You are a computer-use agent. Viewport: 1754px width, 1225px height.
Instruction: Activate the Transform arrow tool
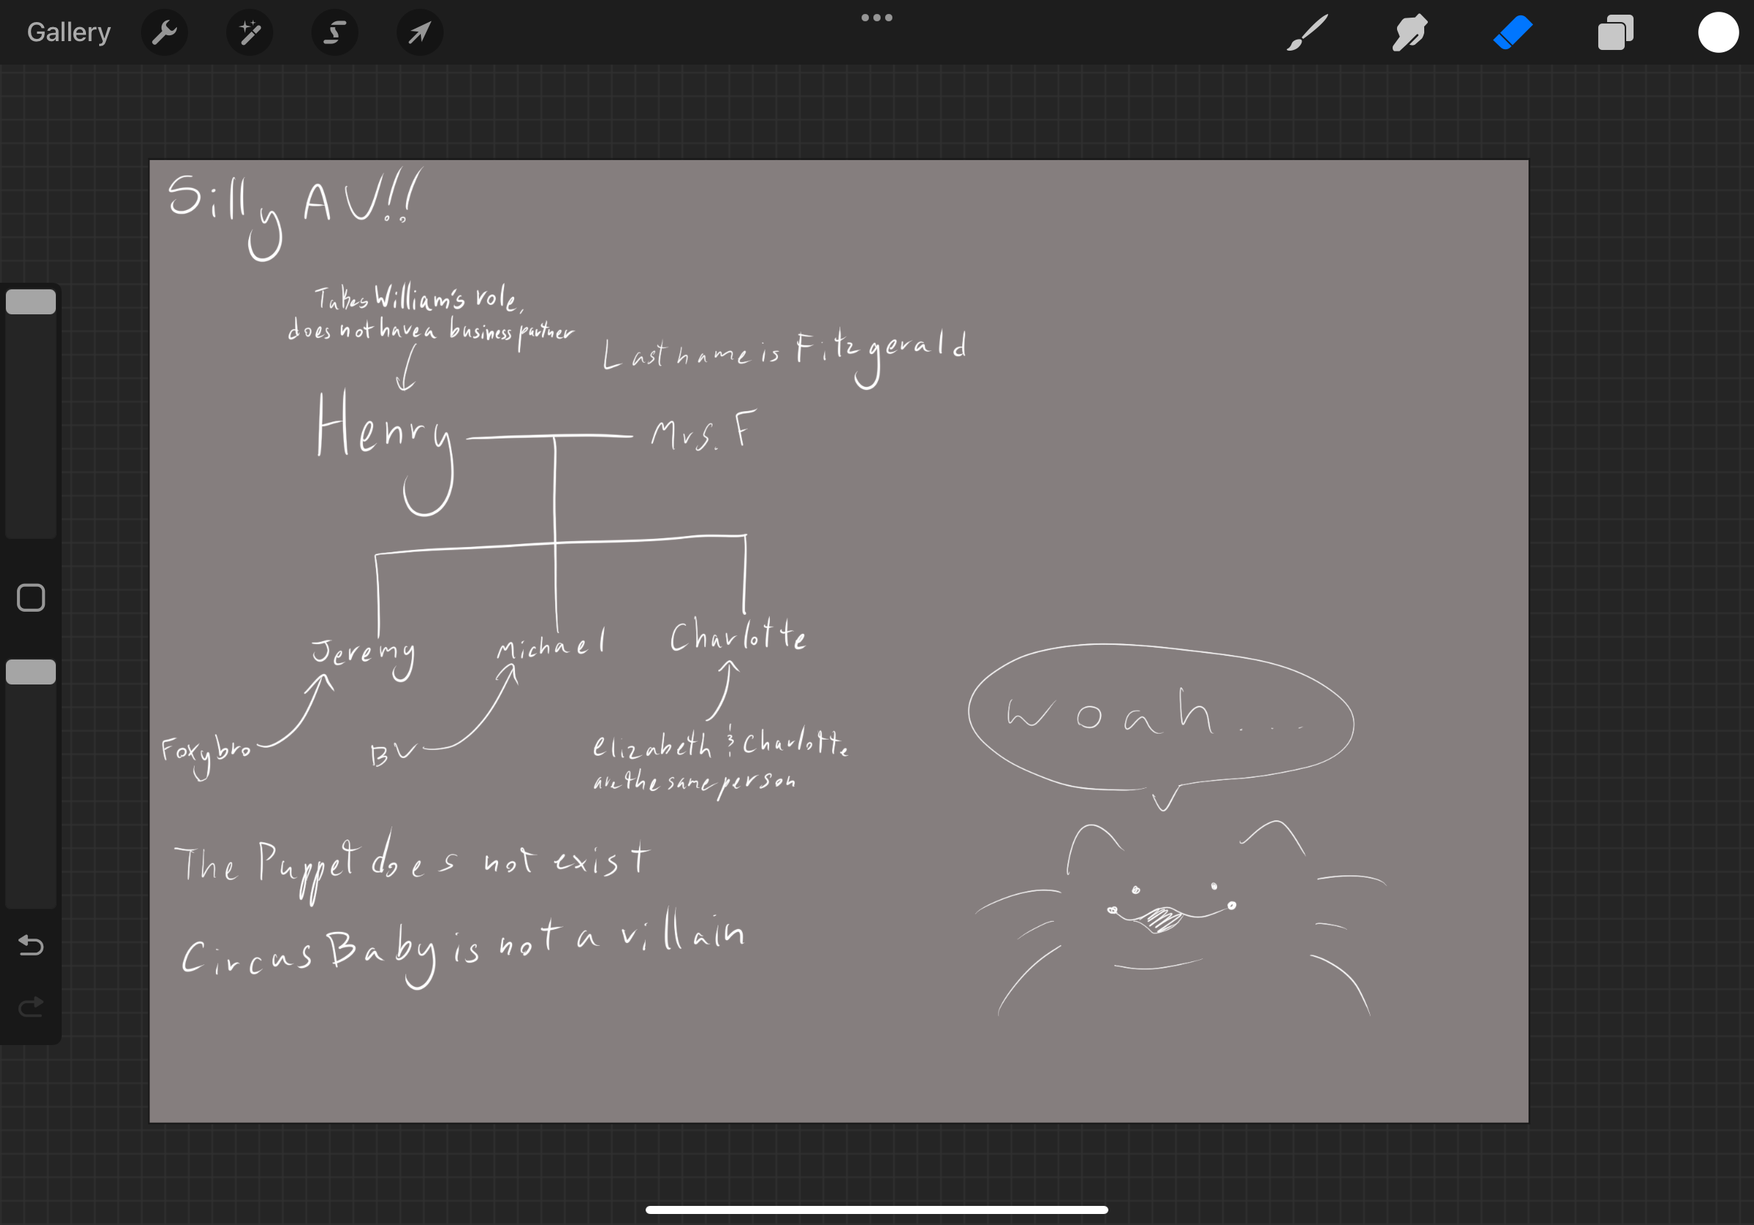[x=419, y=33]
